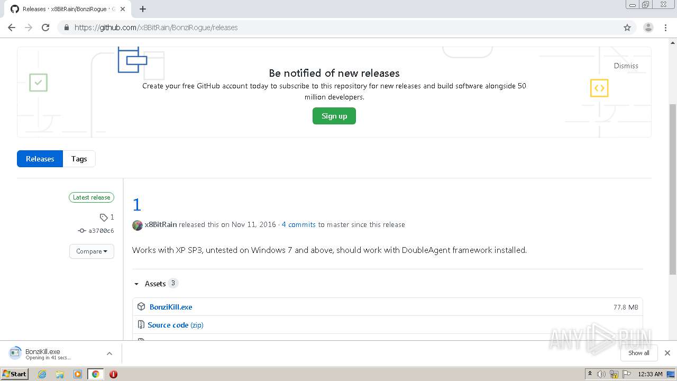This screenshot has height=381, width=677.
Task: Show all downloads
Action: pyautogui.click(x=638, y=353)
